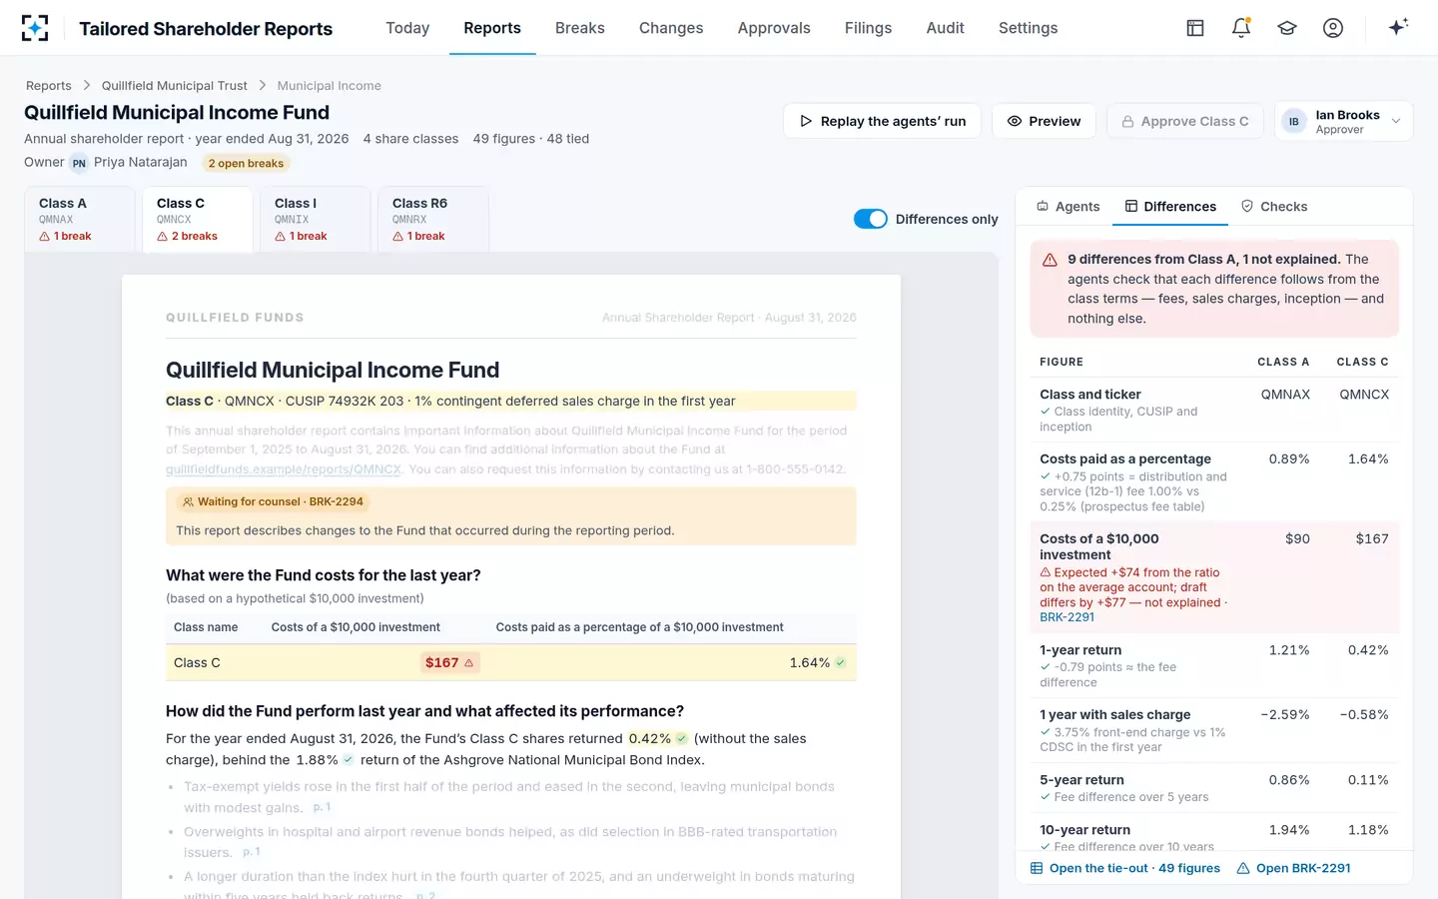The width and height of the screenshot is (1438, 899).
Task: Open the Changes nav tab
Action: [671, 28]
